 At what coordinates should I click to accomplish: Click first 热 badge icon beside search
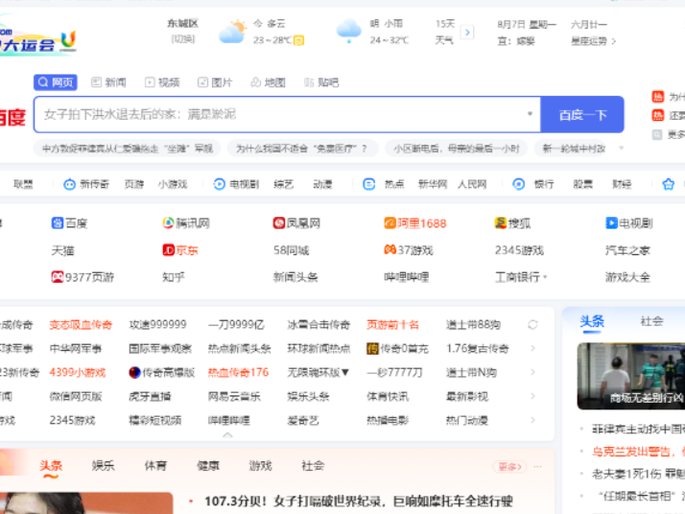657,96
